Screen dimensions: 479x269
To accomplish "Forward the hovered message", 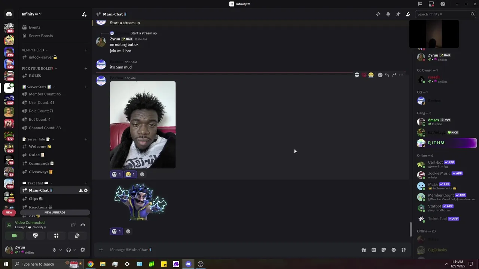I will pos(394,75).
